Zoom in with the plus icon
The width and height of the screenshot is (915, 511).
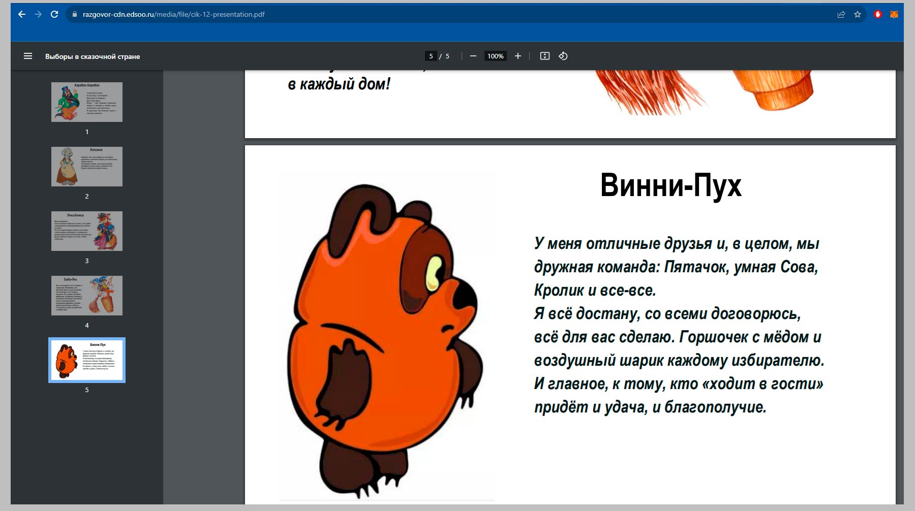point(518,56)
